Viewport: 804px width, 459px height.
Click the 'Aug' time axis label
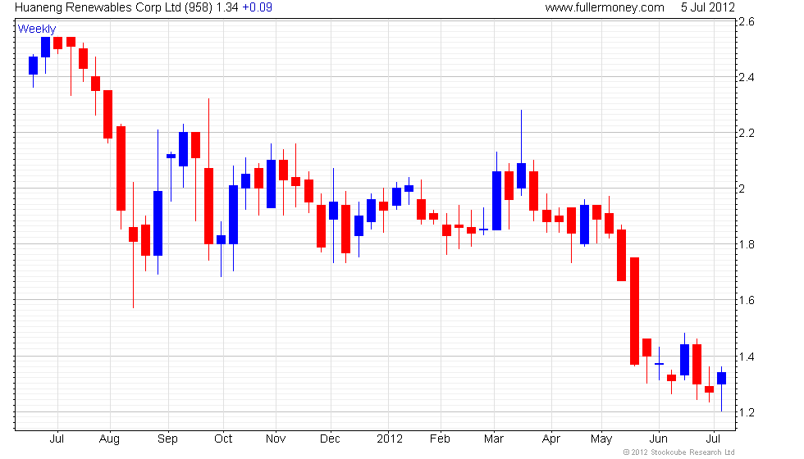pyautogui.click(x=109, y=439)
